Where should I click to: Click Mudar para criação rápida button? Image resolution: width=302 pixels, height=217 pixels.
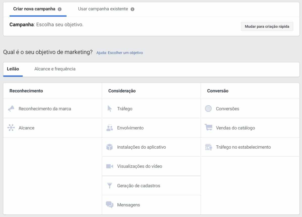(267, 26)
